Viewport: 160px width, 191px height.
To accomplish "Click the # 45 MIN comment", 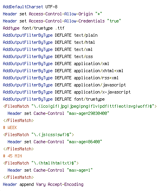I will point(12,156).
